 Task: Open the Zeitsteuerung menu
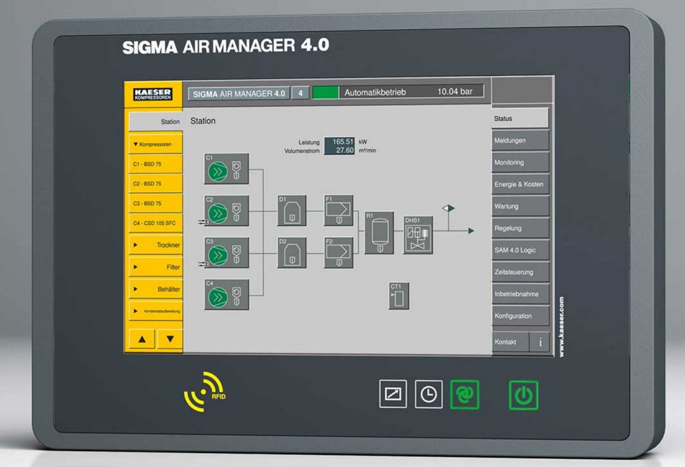point(520,272)
